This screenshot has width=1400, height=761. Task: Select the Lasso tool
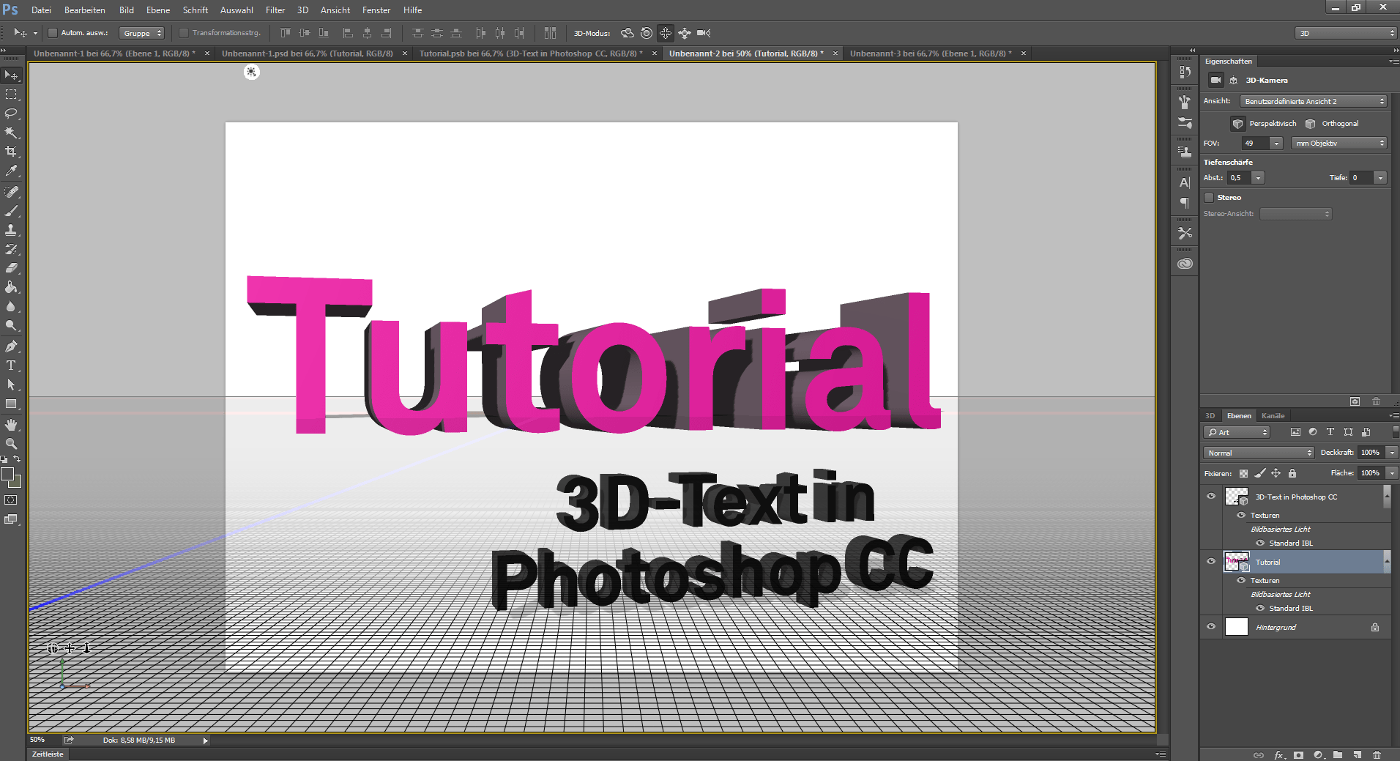pos(11,114)
